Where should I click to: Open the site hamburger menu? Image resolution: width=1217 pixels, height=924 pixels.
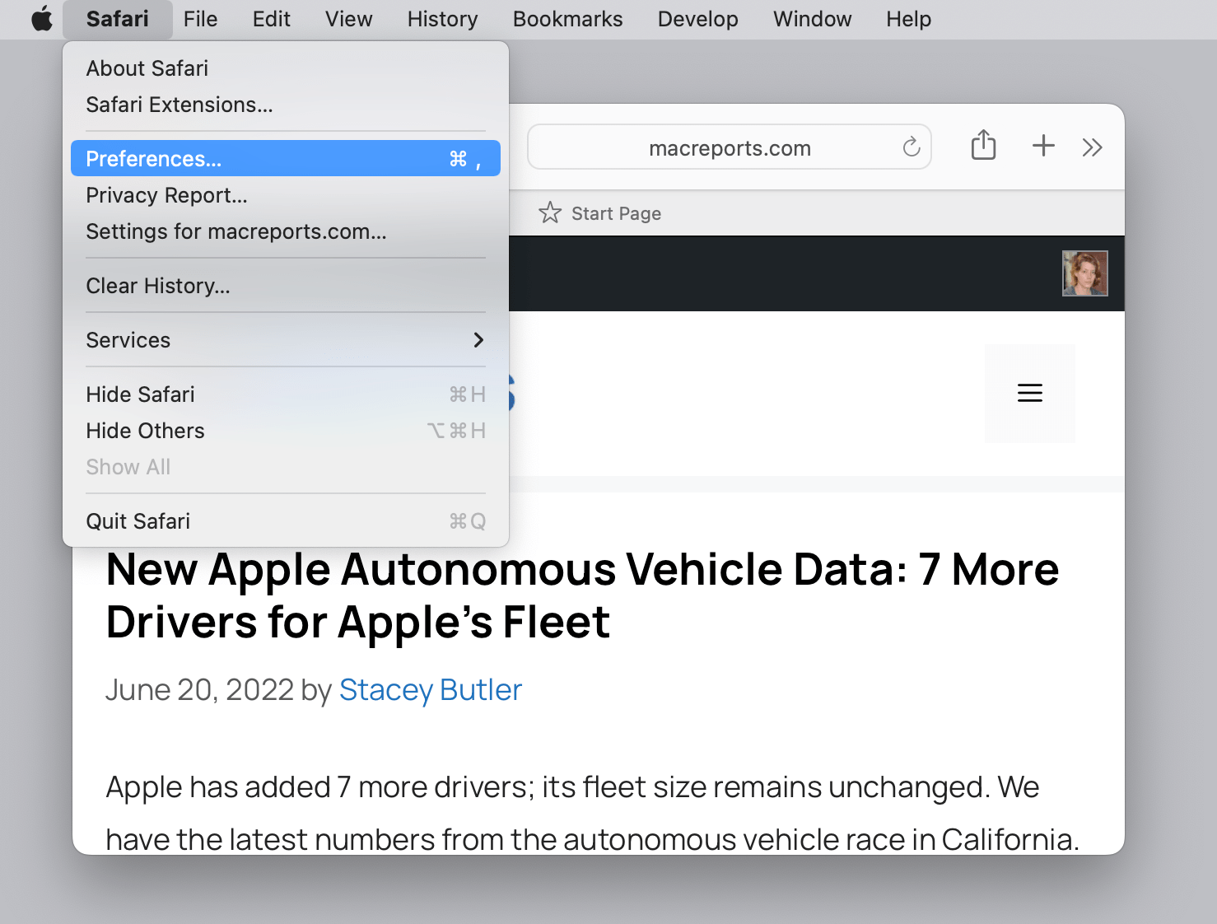pos(1030,393)
